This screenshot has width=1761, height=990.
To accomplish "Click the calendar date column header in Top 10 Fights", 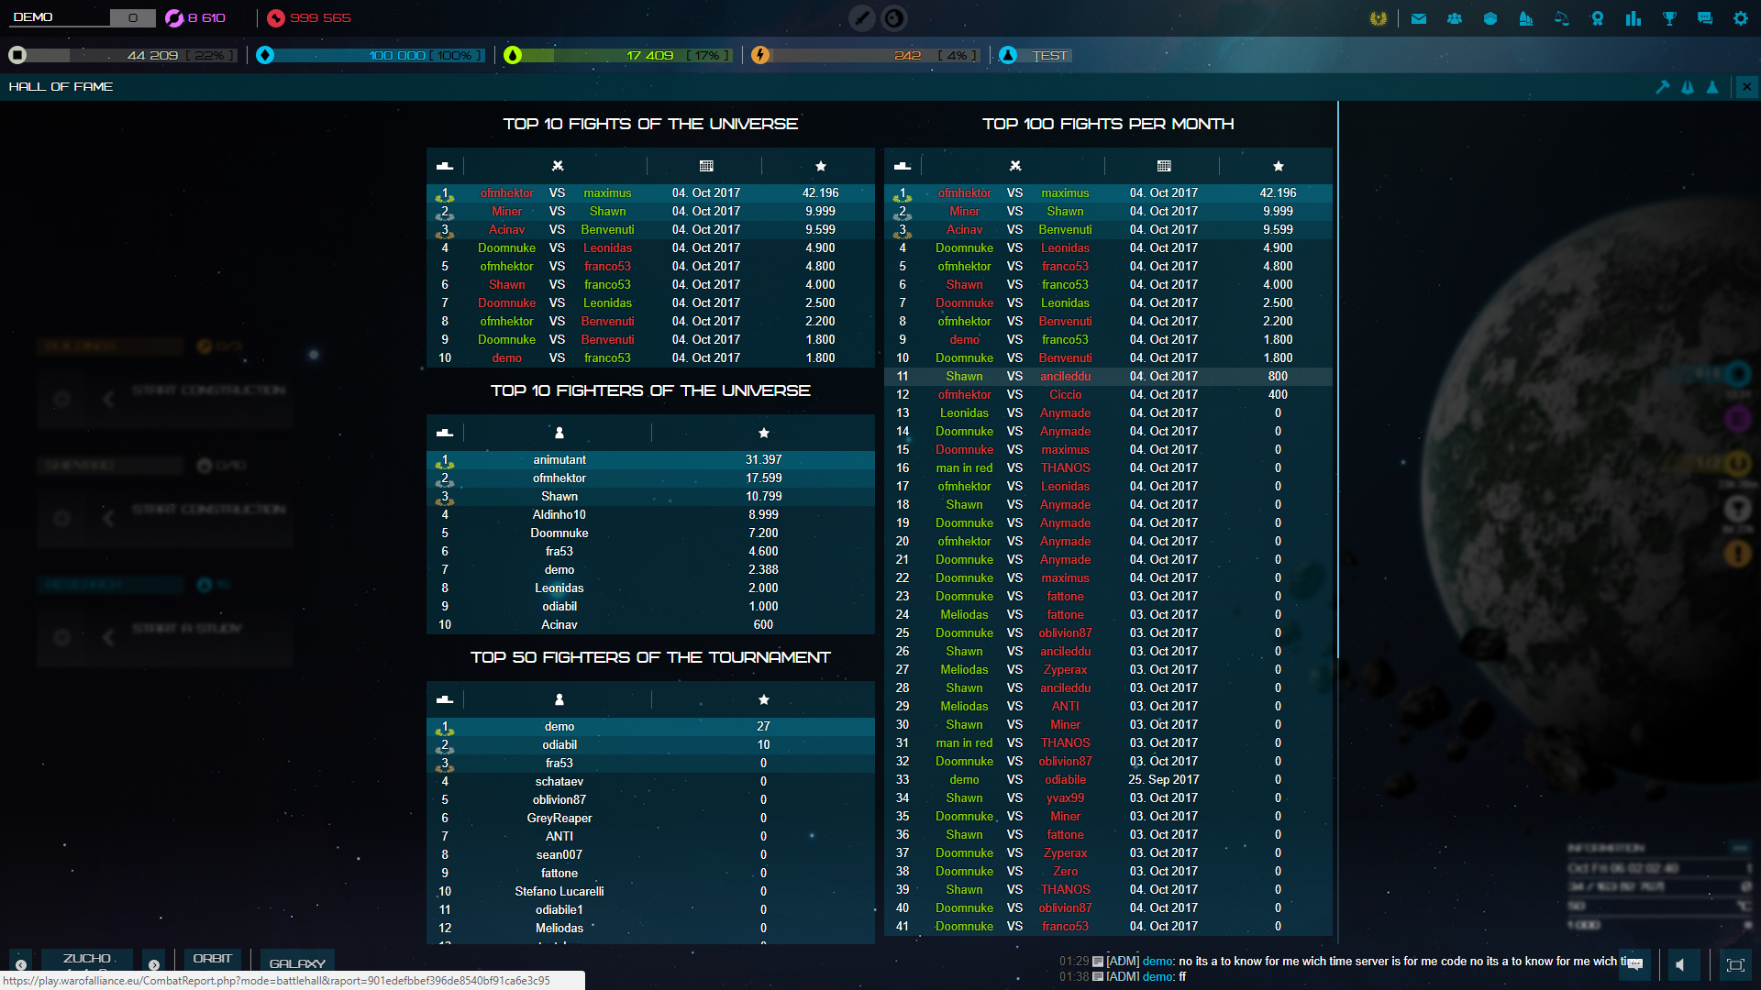I will click(706, 166).
